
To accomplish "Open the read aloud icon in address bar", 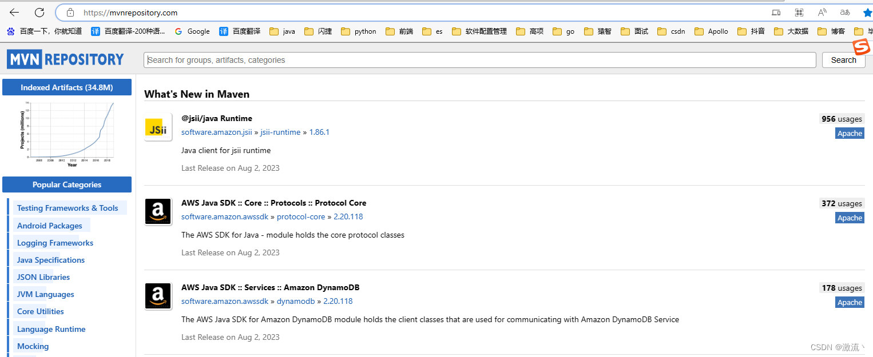I will point(822,12).
